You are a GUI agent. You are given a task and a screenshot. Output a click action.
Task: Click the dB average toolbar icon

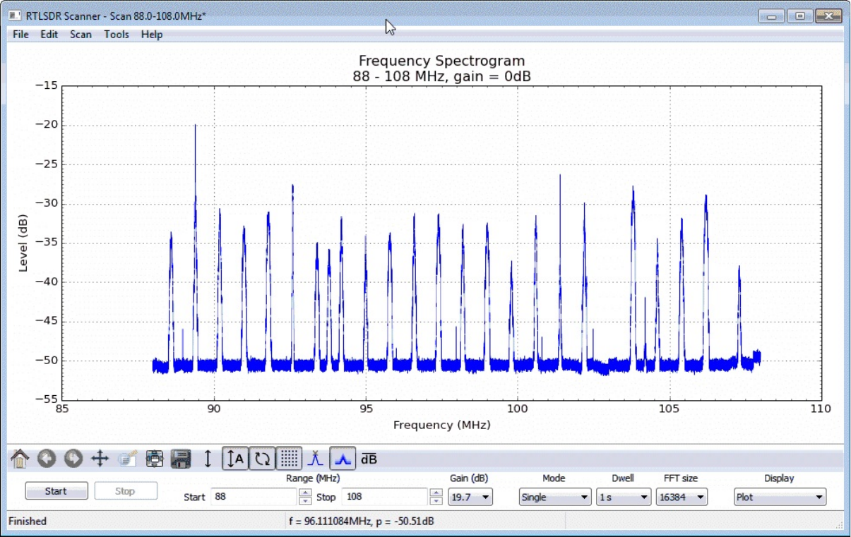[369, 459]
